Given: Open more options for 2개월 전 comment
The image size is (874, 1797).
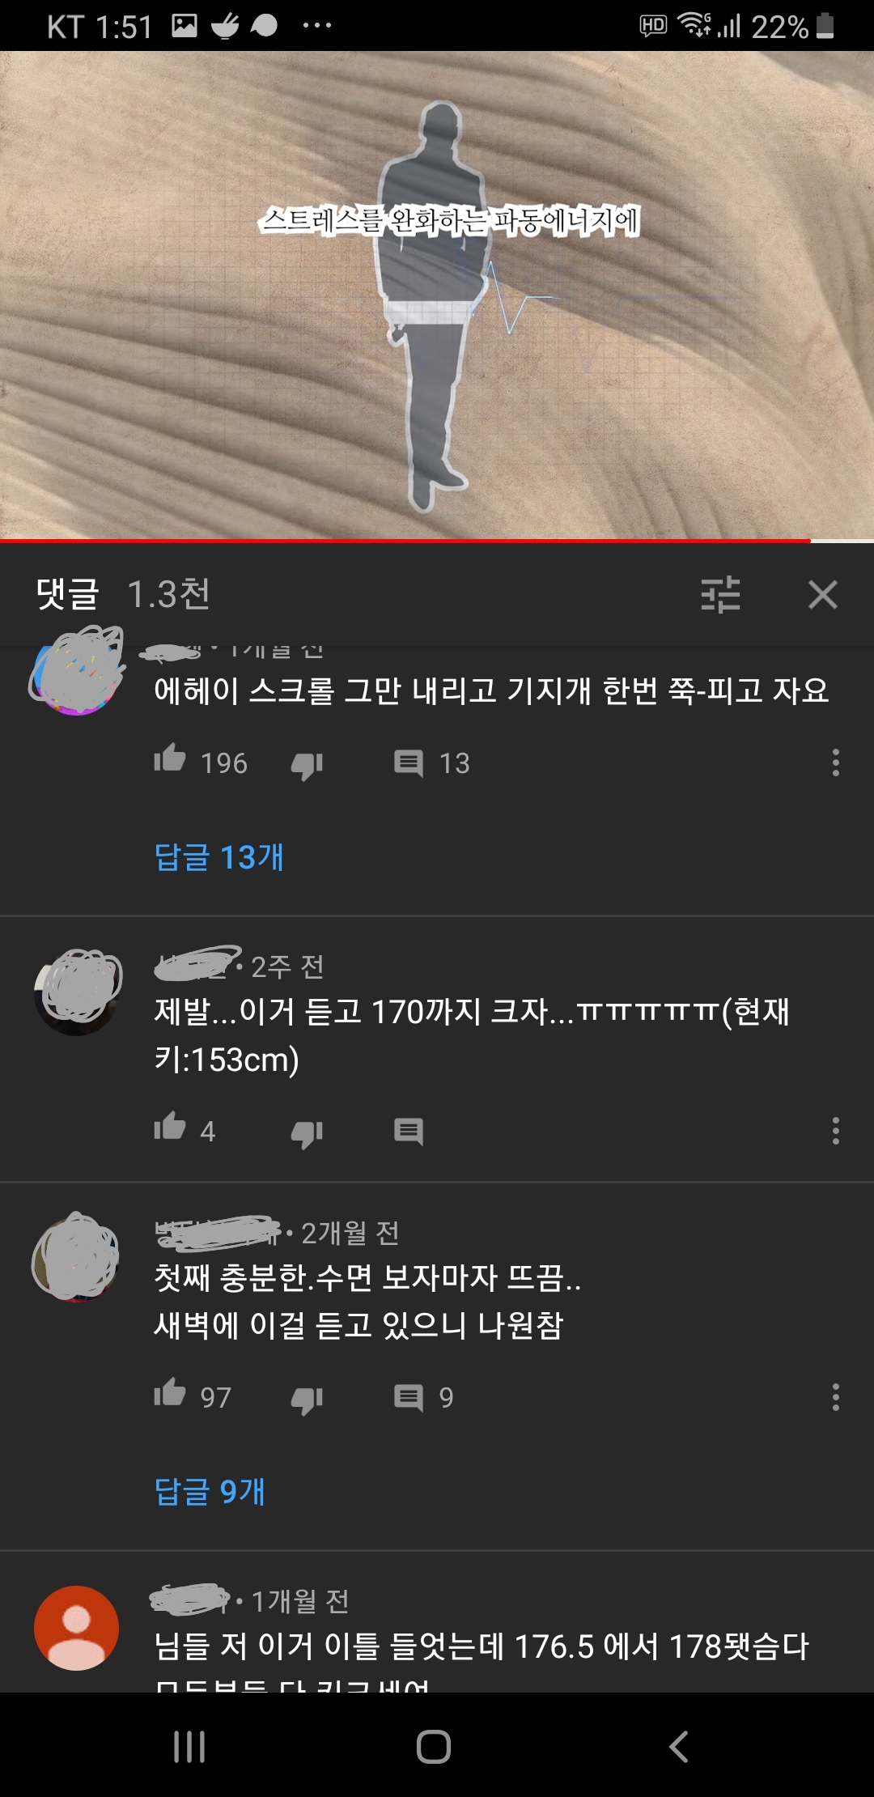Looking at the screenshot, I should [835, 1396].
